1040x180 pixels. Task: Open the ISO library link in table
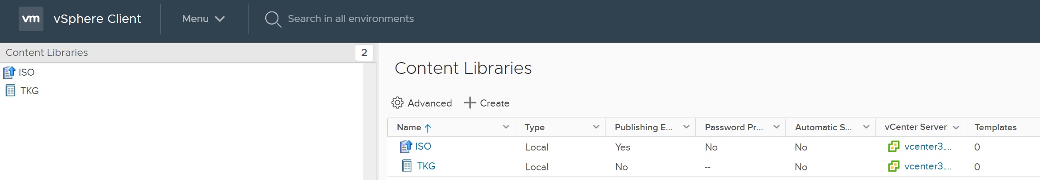(x=423, y=147)
